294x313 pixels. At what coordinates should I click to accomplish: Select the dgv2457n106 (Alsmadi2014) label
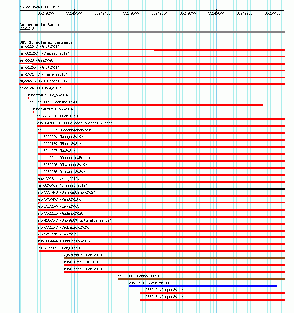45,81
